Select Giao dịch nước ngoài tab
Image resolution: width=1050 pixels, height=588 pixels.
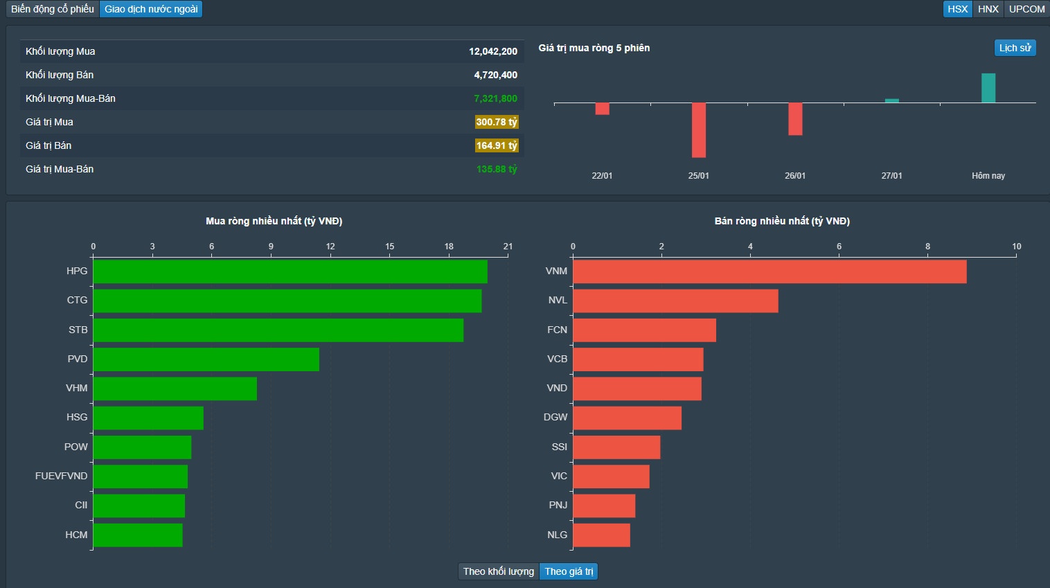point(151,9)
